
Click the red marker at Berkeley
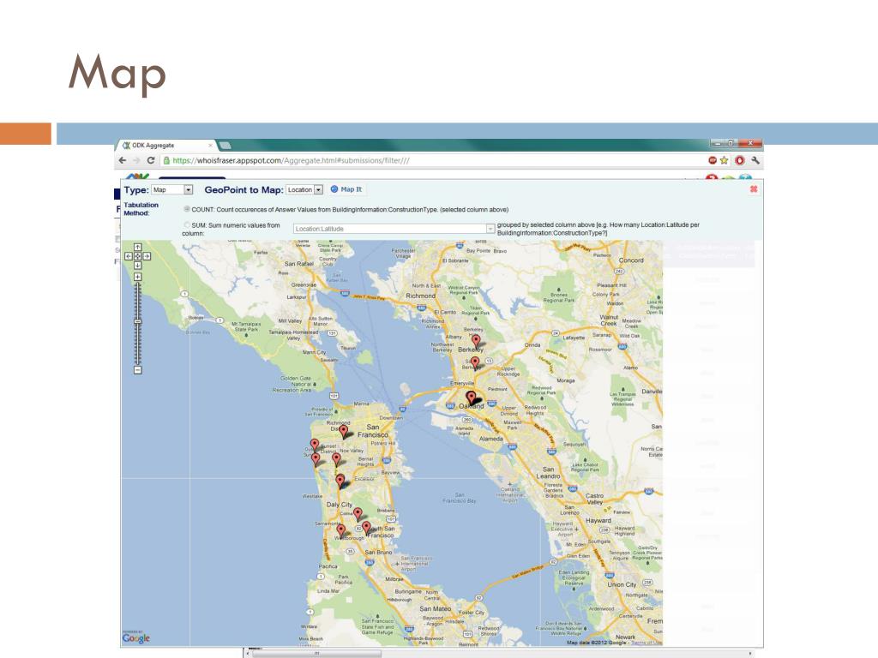(475, 340)
